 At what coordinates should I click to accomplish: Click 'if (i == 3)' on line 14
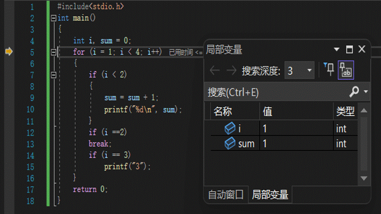109,155
